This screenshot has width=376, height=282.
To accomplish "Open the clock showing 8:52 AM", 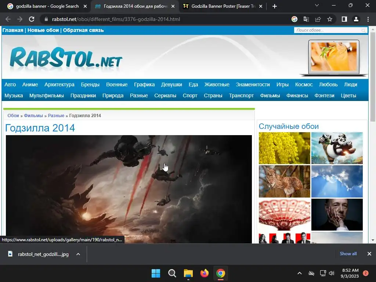I will (x=350, y=273).
